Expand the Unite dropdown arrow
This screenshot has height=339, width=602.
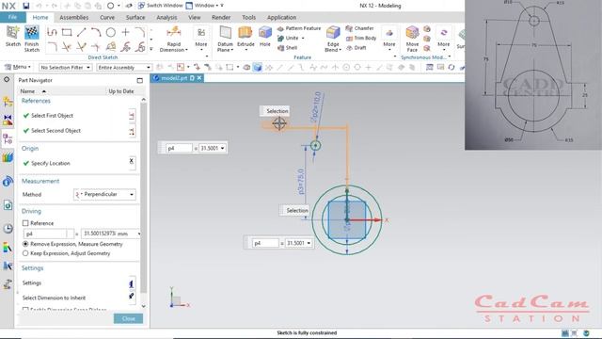[303, 38]
